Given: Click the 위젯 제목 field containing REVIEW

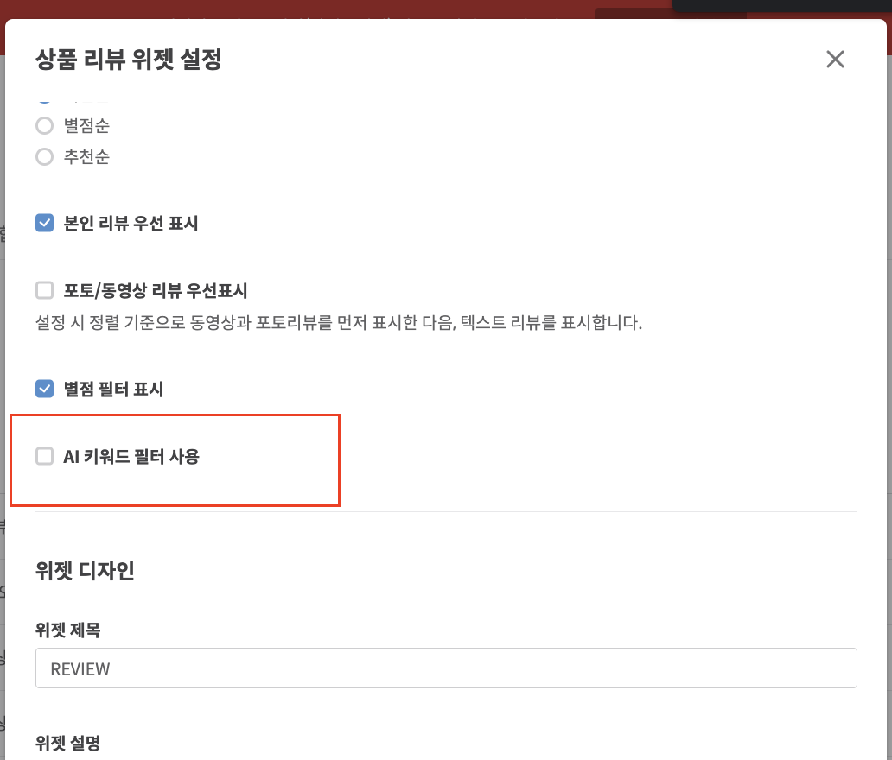Looking at the screenshot, I should pos(446,668).
